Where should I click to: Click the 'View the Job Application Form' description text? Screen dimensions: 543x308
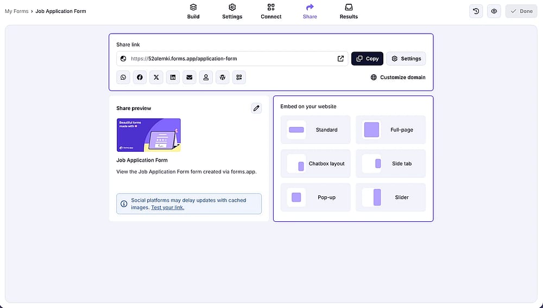[x=186, y=171]
